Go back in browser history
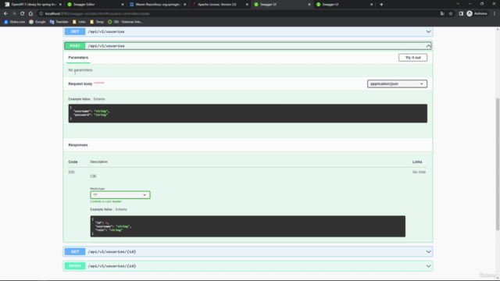This screenshot has width=500, height=281. click(x=5, y=14)
